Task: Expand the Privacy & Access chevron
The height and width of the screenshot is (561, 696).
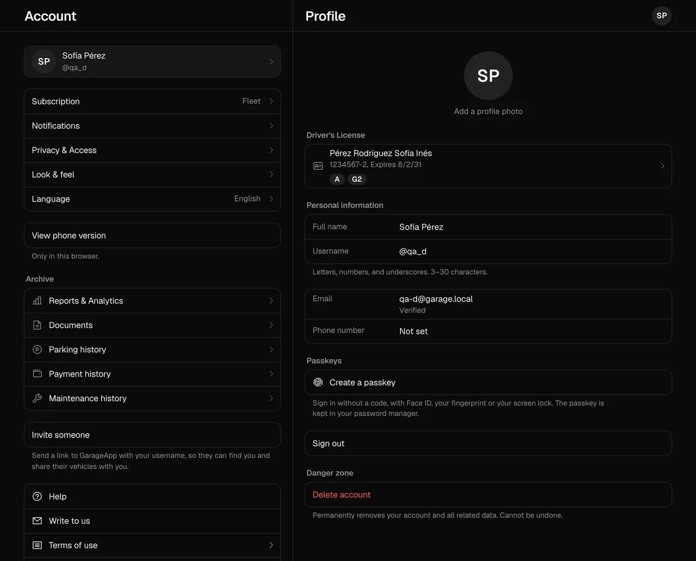Action: (271, 150)
